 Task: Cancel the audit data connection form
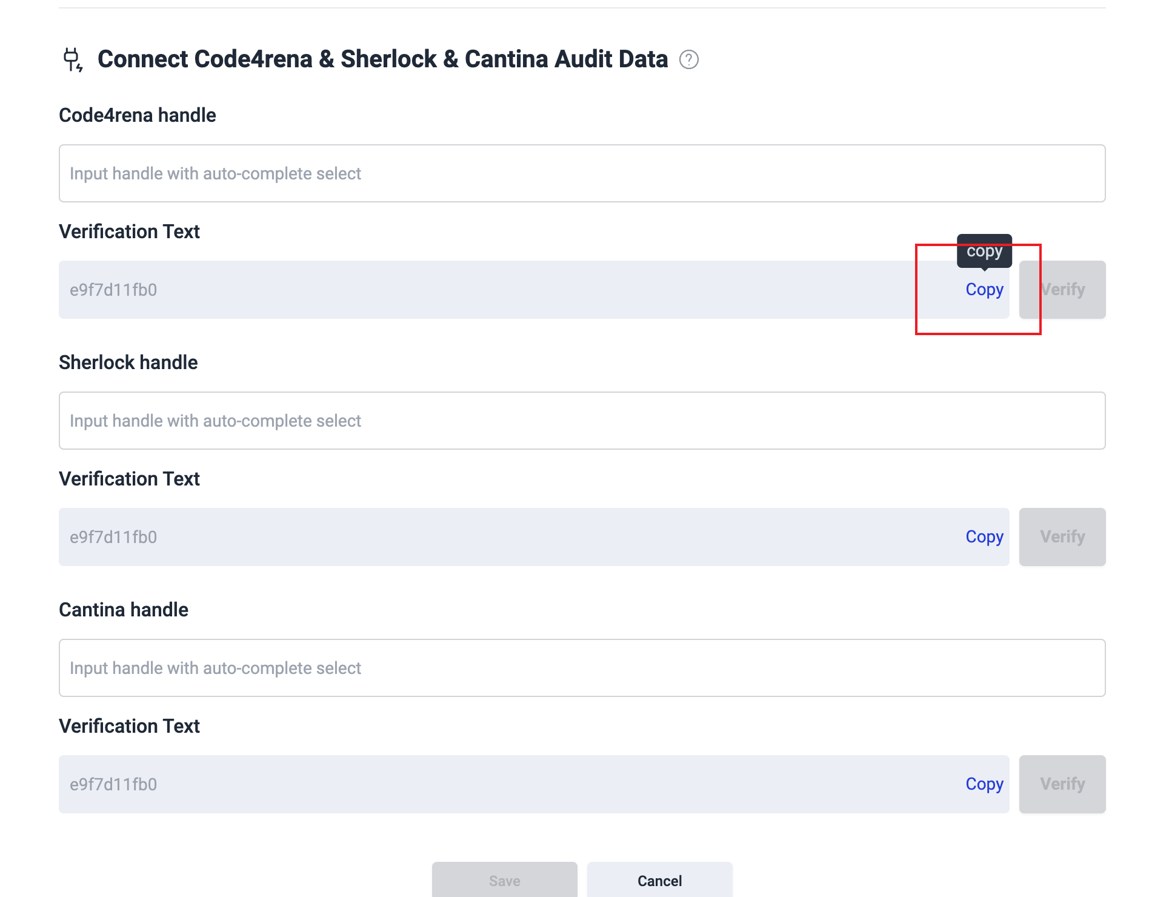(659, 880)
